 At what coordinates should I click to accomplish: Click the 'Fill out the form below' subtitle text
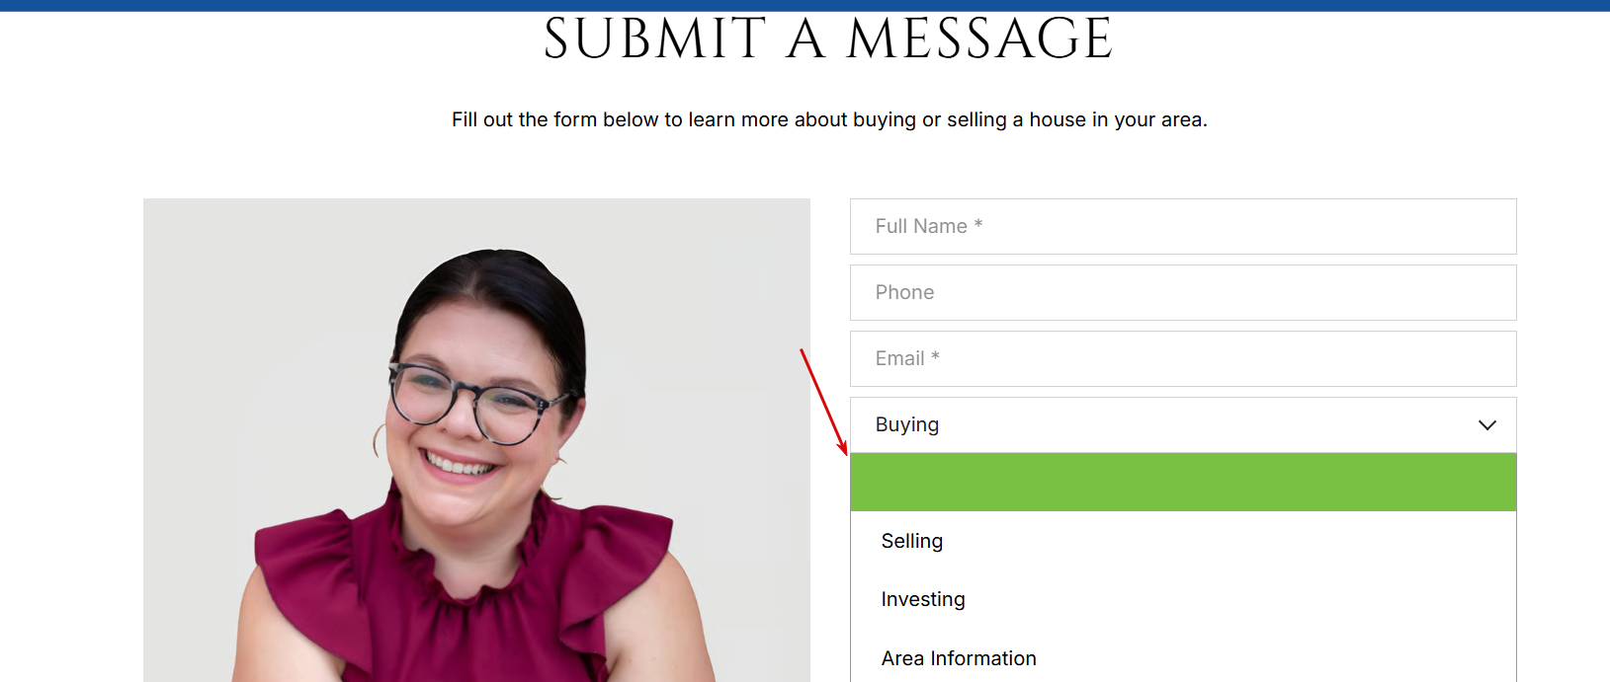[829, 119]
